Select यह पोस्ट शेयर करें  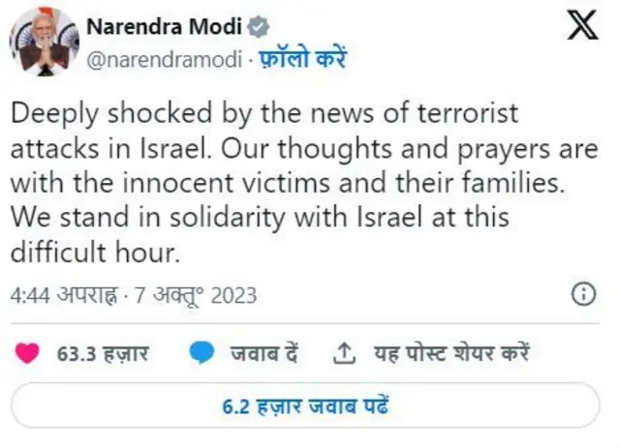click(451, 355)
